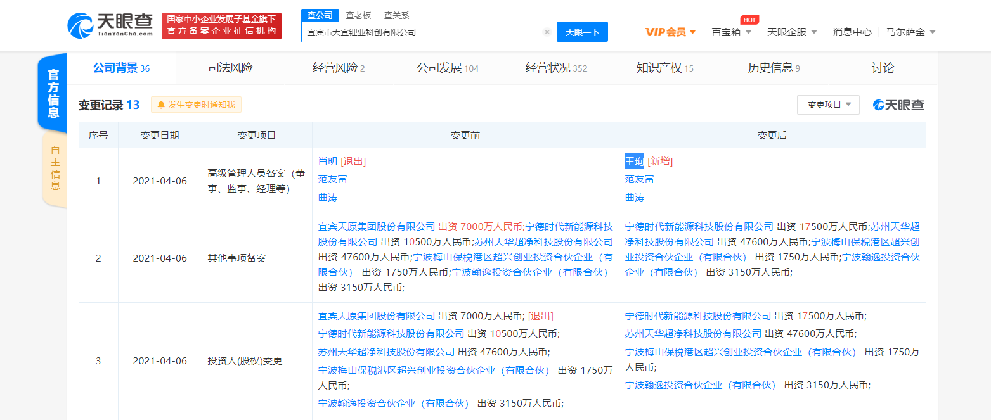Viewport: 991px width, 420px height.
Task: Select the 查老板 search tab
Action: point(358,15)
